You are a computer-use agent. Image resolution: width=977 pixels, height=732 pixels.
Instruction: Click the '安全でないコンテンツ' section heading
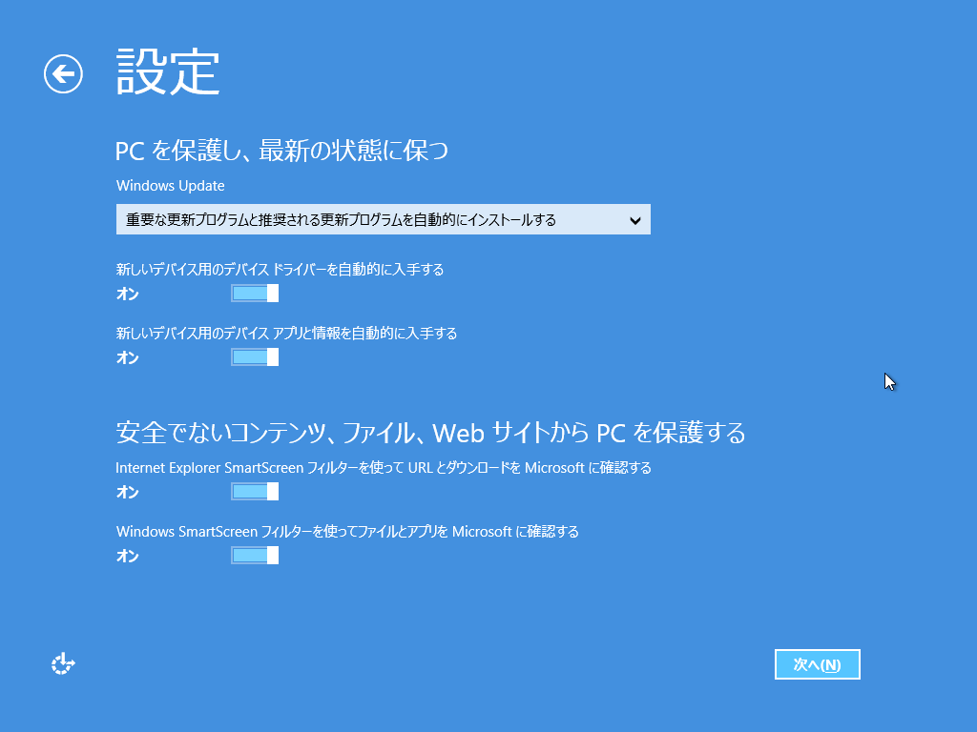[430, 434]
